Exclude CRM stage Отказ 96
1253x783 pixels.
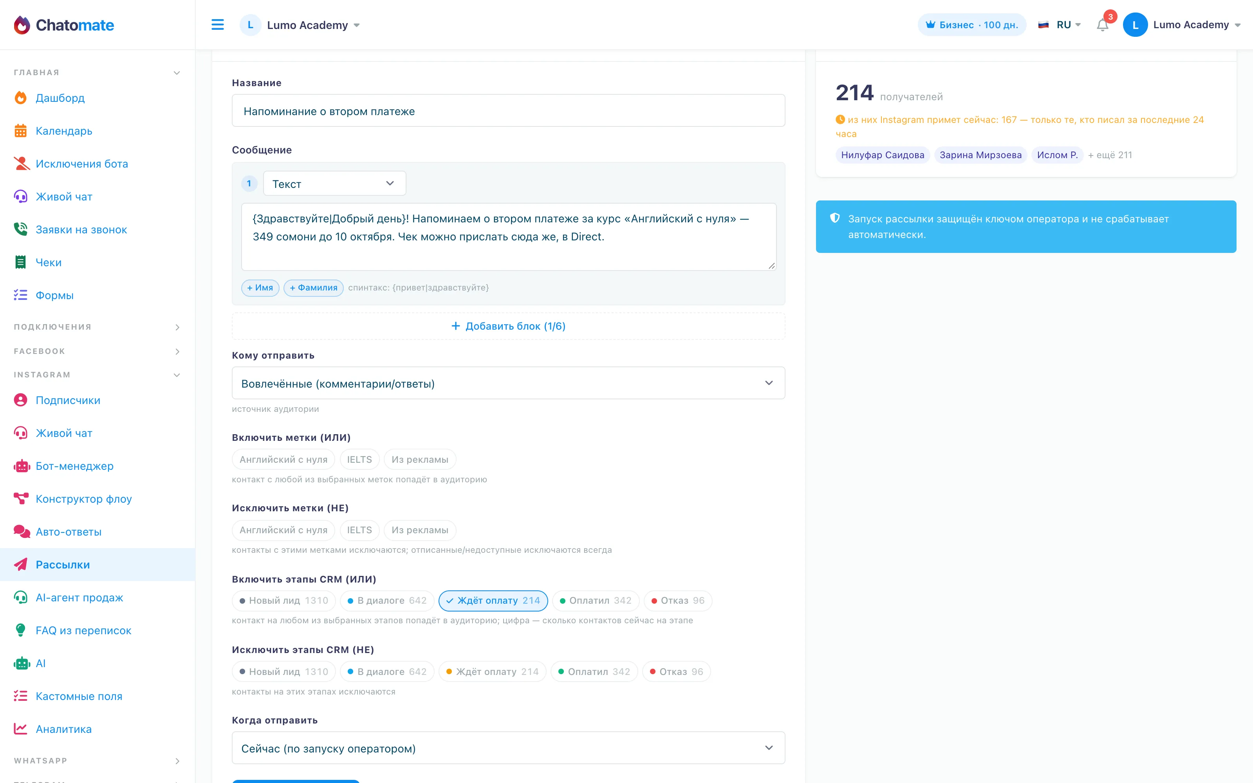676,672
